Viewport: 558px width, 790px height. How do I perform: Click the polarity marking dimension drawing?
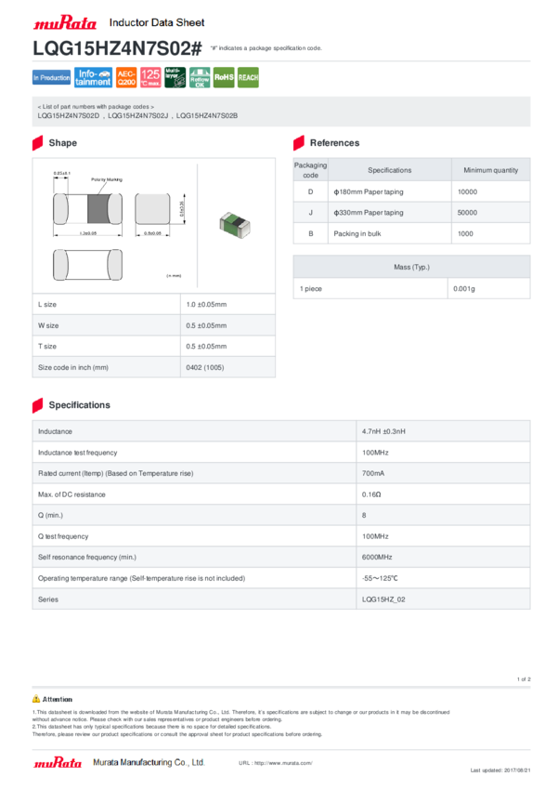(x=117, y=225)
